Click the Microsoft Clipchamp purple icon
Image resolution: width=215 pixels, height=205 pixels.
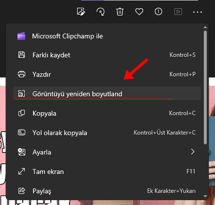(21, 36)
